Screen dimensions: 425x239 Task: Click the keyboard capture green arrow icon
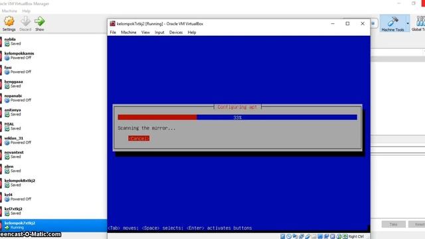[x=345, y=236]
